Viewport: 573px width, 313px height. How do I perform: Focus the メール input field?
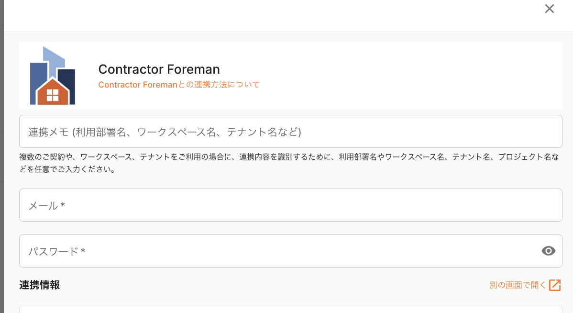click(x=290, y=205)
